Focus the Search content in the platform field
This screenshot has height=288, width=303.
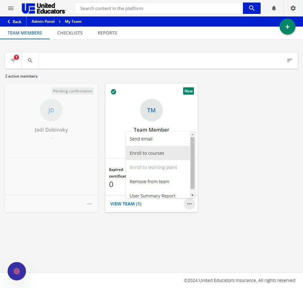(159, 8)
